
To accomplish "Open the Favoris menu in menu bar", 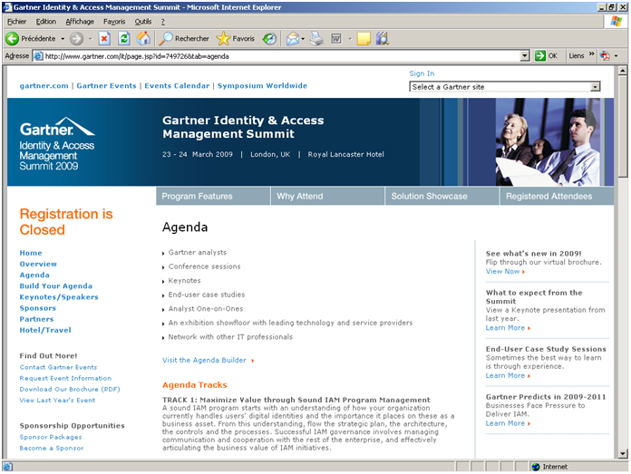I will pos(114,22).
